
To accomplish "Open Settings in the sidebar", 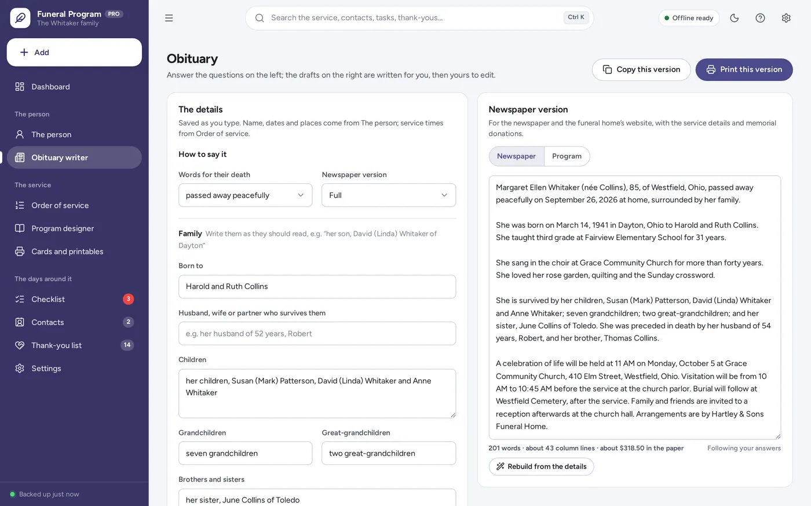I will coord(74,368).
